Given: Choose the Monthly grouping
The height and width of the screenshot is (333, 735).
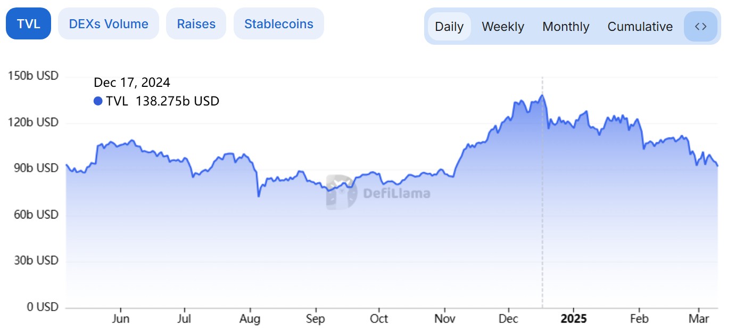Looking at the screenshot, I should tap(566, 27).
